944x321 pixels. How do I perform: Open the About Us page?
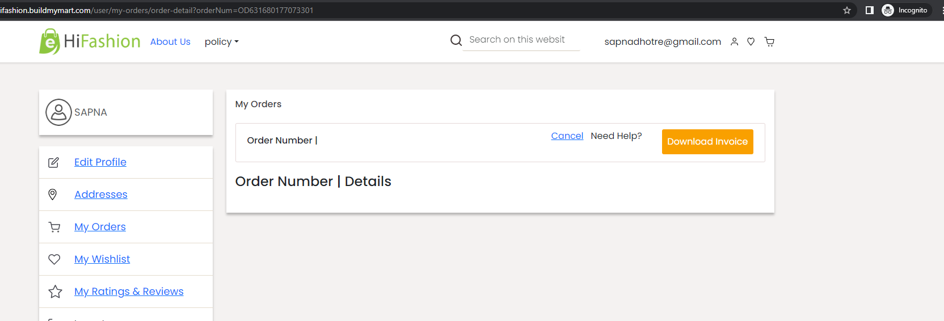(170, 41)
